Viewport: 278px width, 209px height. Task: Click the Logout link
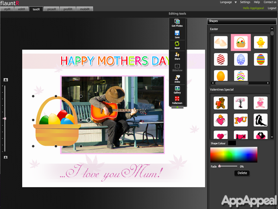coord(272,8)
